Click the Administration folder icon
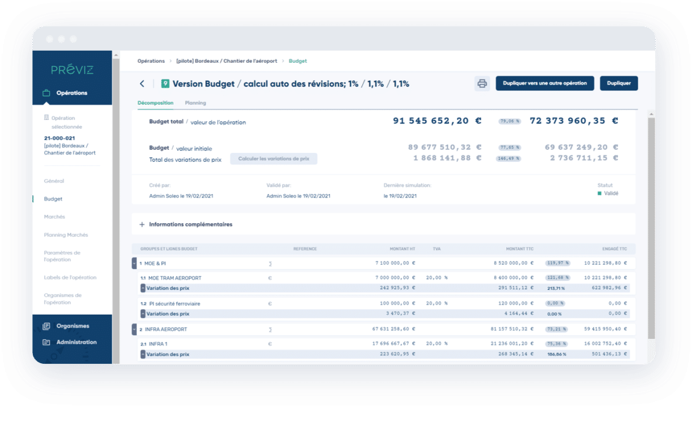The width and height of the screenshot is (692, 422). click(x=46, y=342)
